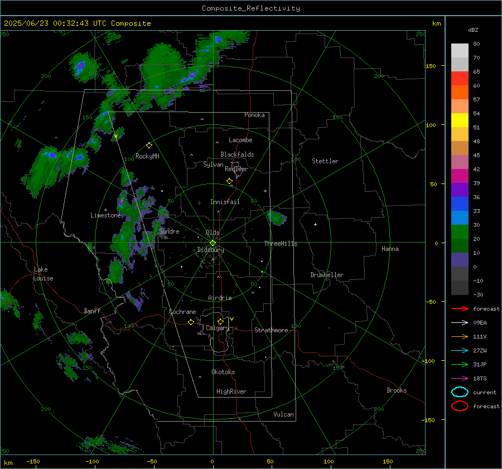Select the light gray 70–80 dBZ swatch
The width and height of the screenshot is (502, 469).
460,51
